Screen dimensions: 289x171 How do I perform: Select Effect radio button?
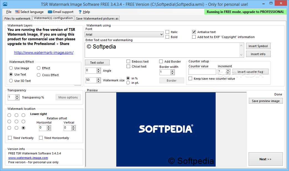click(38, 68)
